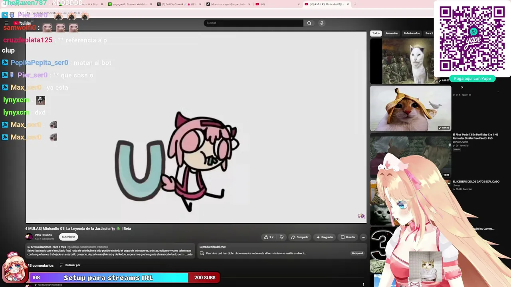
Task: Focus the Buscar search field
Action: (254, 23)
